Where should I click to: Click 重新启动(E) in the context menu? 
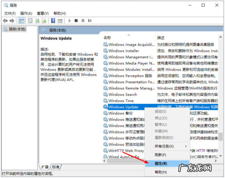(x=167, y=138)
